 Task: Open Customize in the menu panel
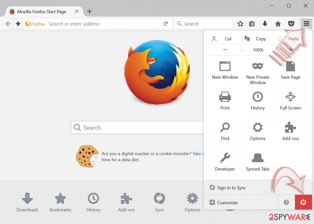241,203
